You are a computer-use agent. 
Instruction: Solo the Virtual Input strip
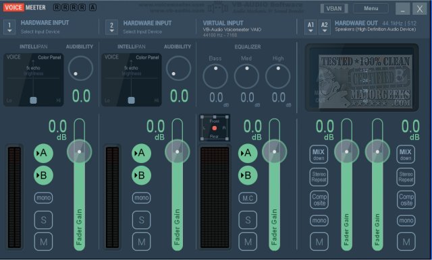tap(248, 220)
